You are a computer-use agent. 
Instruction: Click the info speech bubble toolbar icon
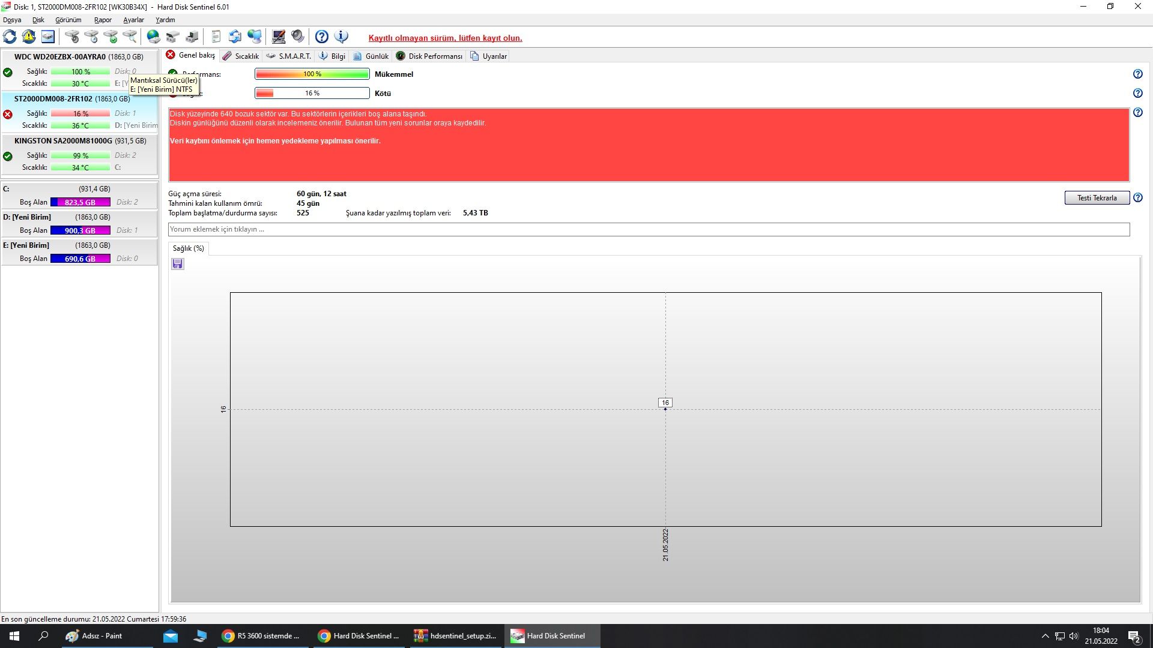click(341, 37)
